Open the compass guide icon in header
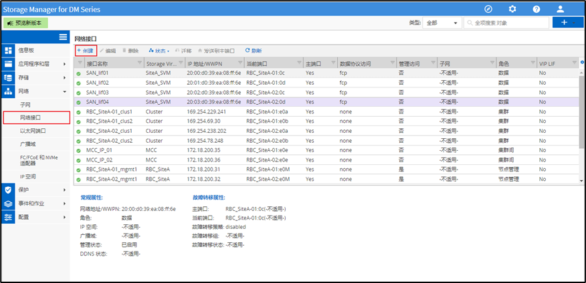This screenshot has width=586, height=283. click(x=488, y=9)
